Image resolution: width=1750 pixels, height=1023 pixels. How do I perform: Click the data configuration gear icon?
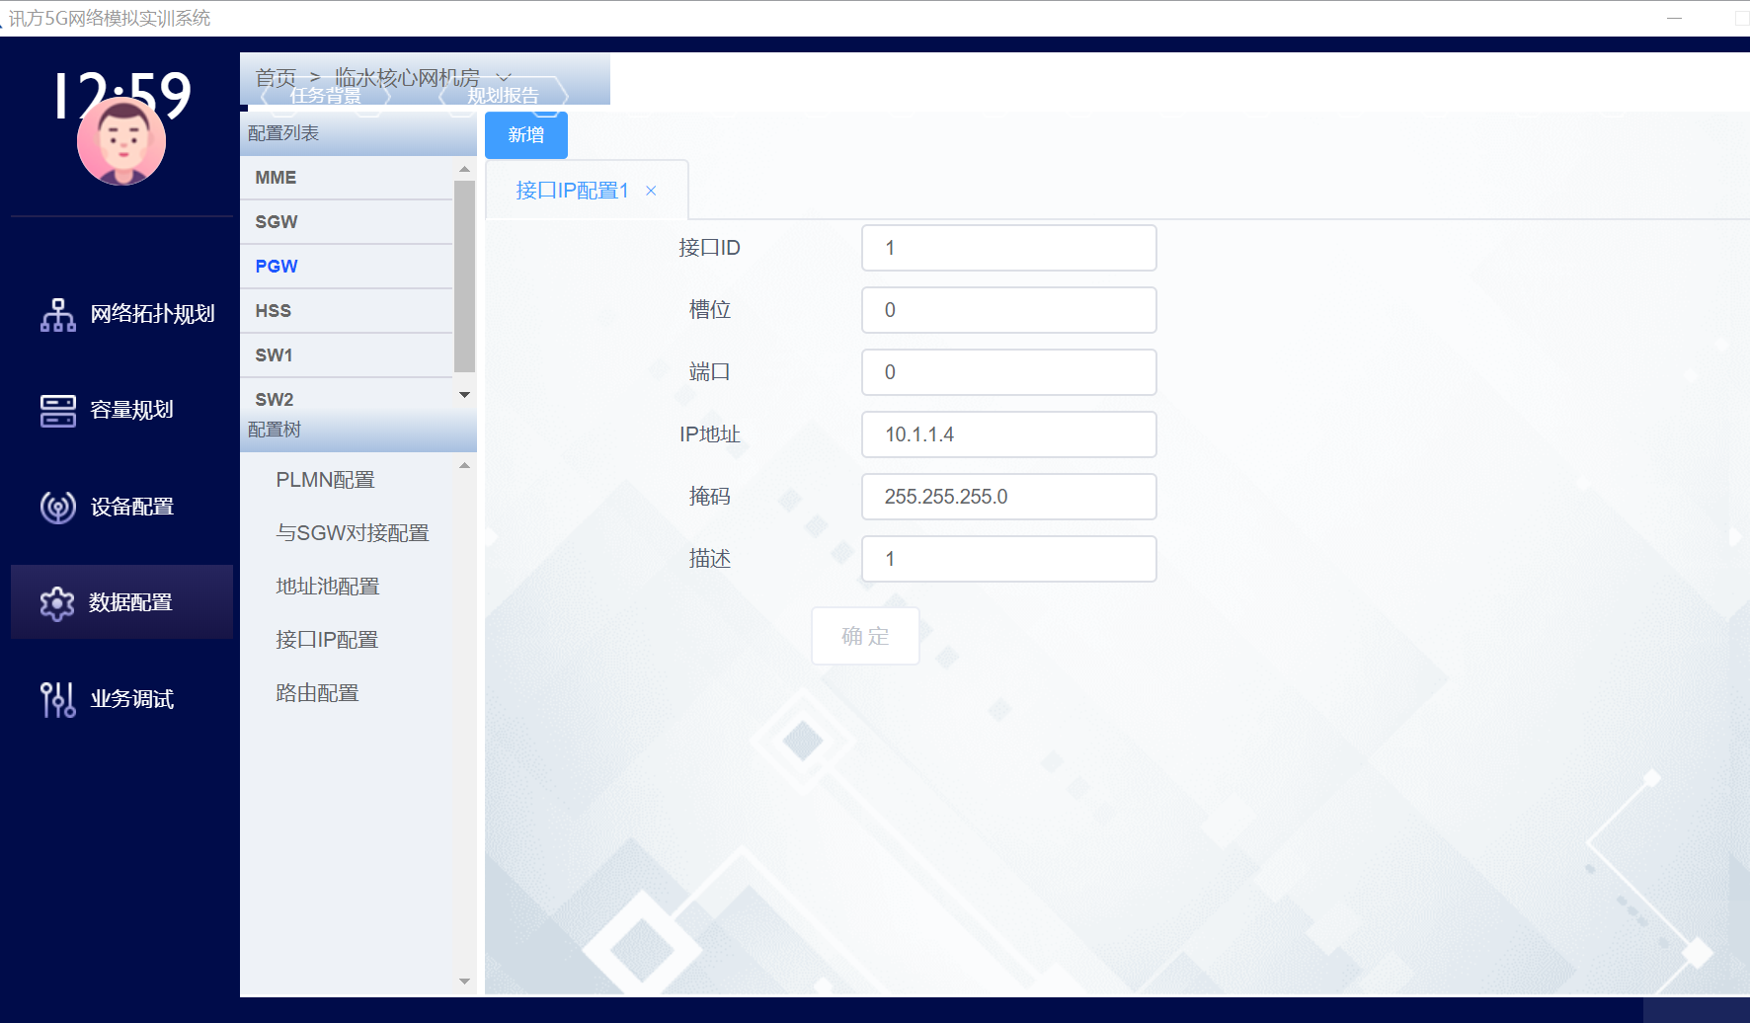[x=57, y=603]
